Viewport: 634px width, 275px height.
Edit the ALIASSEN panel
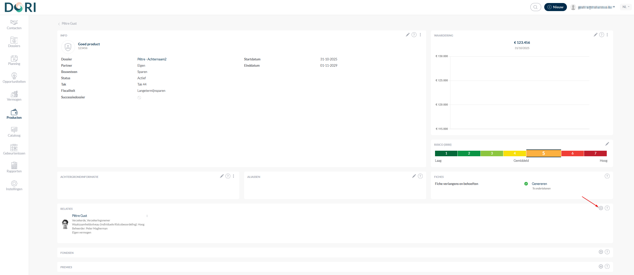pyautogui.click(x=414, y=176)
